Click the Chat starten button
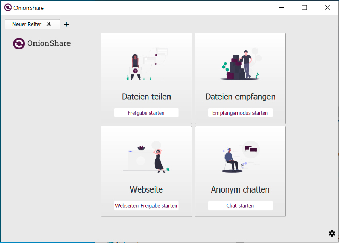 click(x=240, y=205)
